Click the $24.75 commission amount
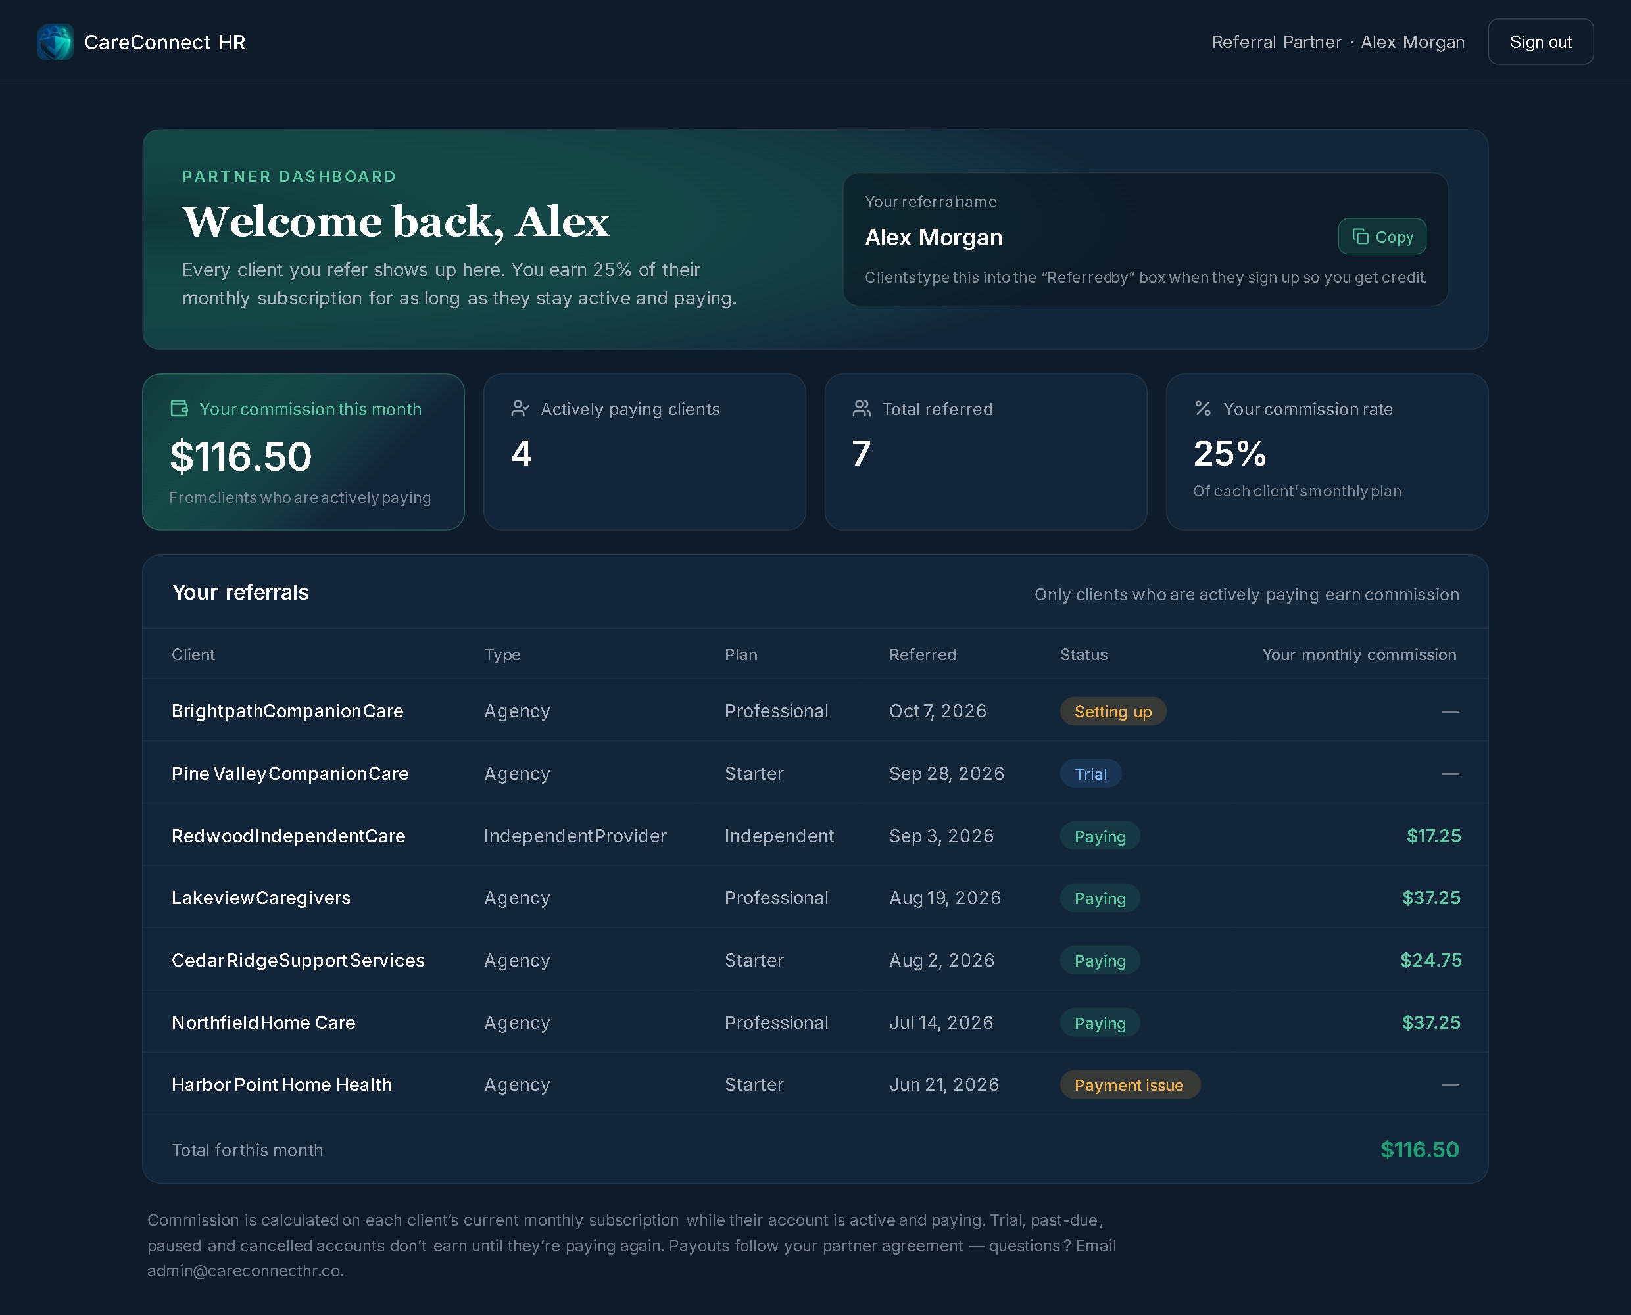Image resolution: width=1631 pixels, height=1315 pixels. [1430, 960]
